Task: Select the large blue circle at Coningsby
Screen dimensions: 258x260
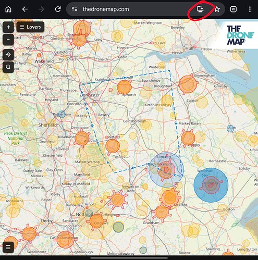Action: coord(211,185)
